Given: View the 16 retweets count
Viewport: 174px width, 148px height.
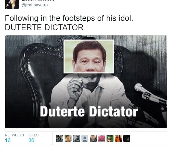Looking at the screenshot, I should (8, 140).
